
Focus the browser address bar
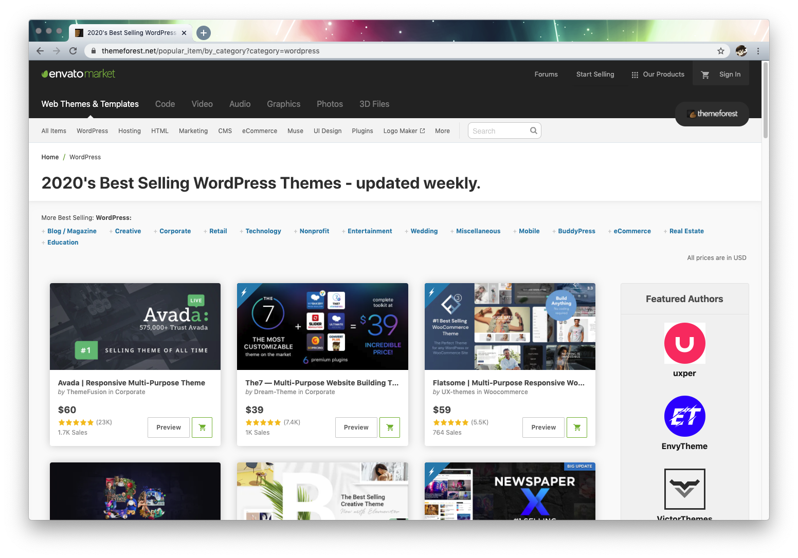pos(401,51)
